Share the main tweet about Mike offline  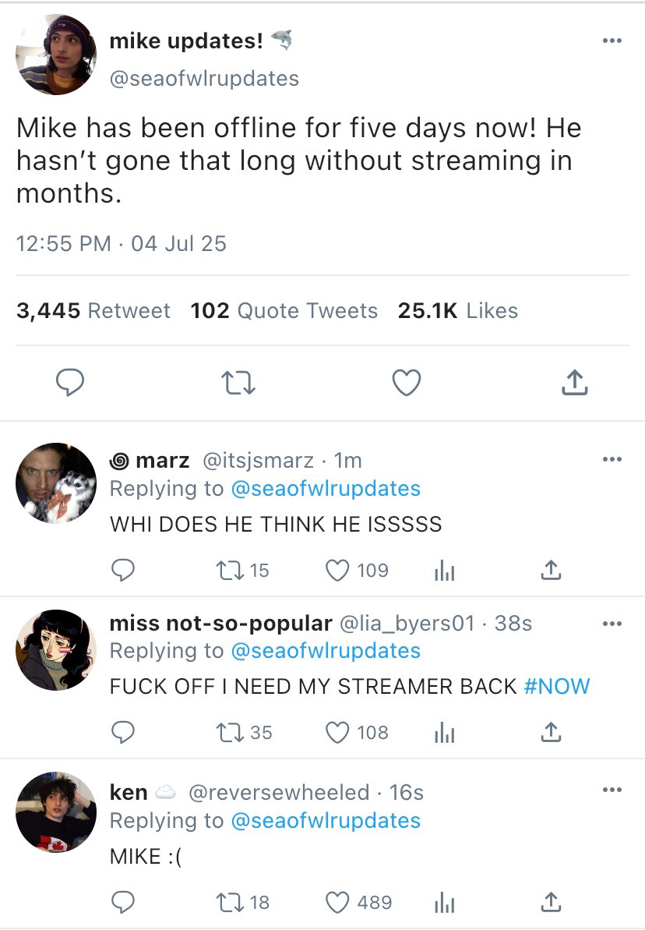pyautogui.click(x=573, y=382)
